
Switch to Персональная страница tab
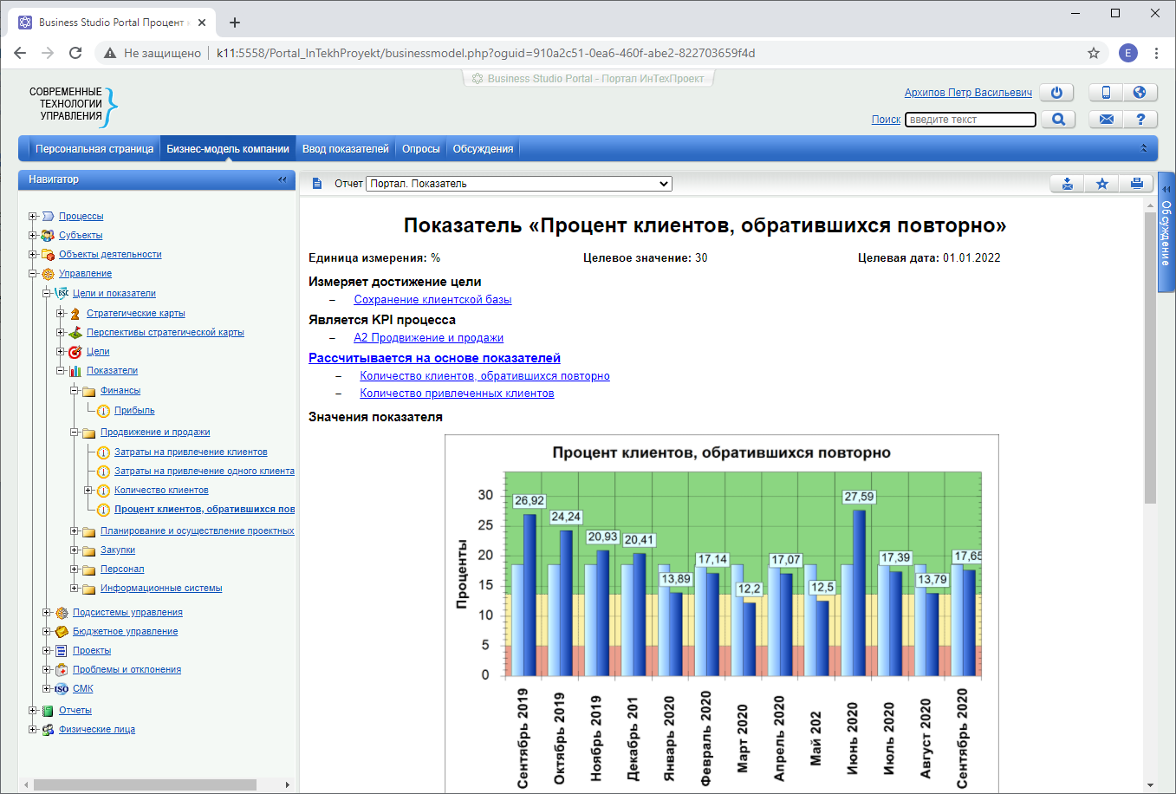94,149
